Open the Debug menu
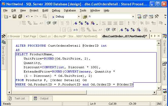The height and width of the screenshot is (106, 168). 56,10
